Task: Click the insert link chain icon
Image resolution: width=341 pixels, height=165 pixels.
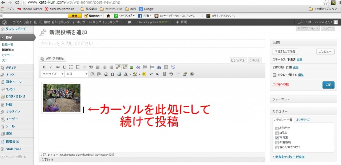Action: pos(118,67)
